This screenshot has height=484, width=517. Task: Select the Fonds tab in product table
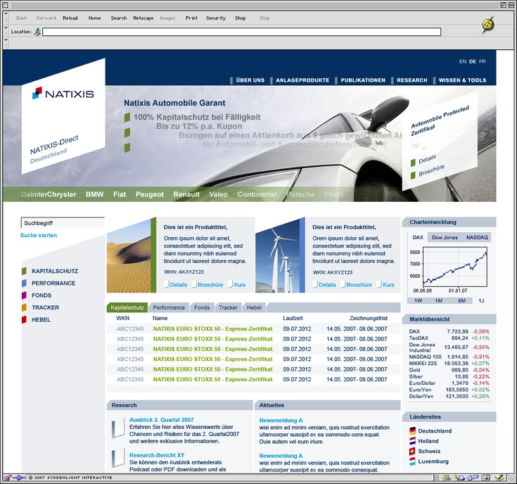tap(202, 307)
